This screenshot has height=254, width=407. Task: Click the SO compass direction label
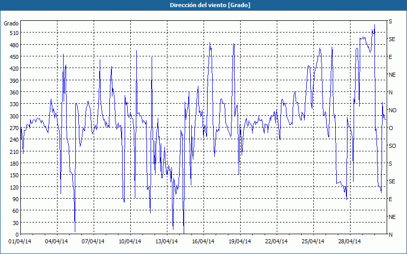tap(392, 146)
